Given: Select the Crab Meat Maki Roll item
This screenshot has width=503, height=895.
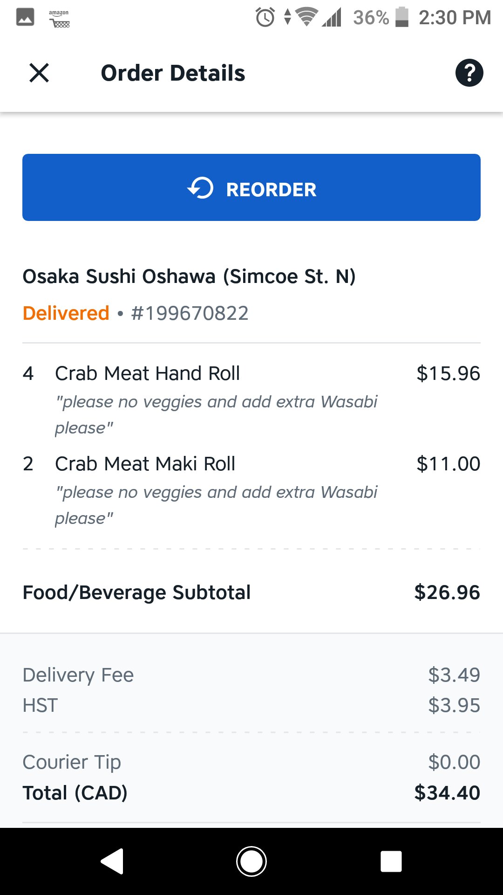Looking at the screenshot, I should tap(145, 464).
